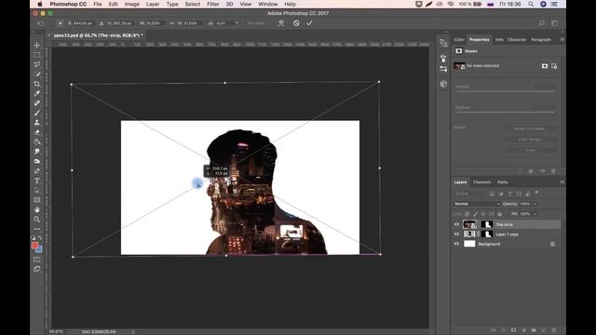Open the blend mode Normal dropdown

point(477,204)
